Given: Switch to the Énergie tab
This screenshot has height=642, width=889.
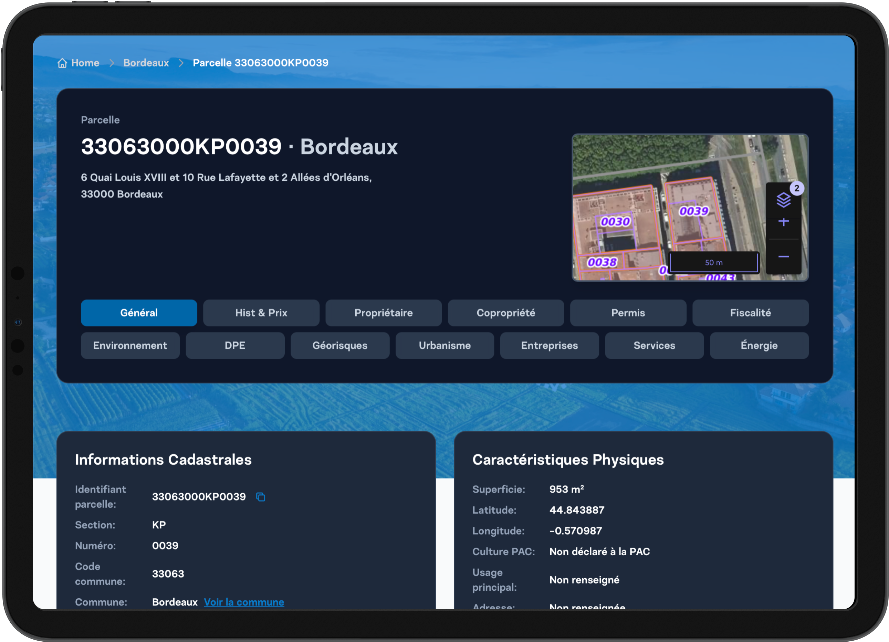Looking at the screenshot, I should (x=759, y=345).
